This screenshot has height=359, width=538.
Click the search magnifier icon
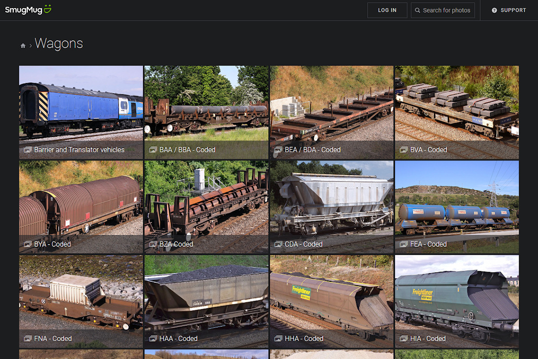[x=418, y=10]
